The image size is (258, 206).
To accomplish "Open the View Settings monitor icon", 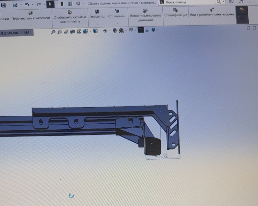I will (131, 30).
